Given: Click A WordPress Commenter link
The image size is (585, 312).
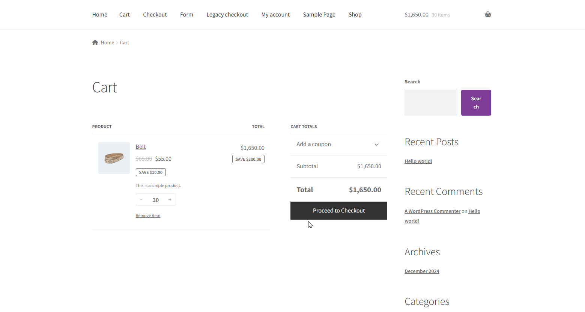Looking at the screenshot, I should tap(432, 211).
